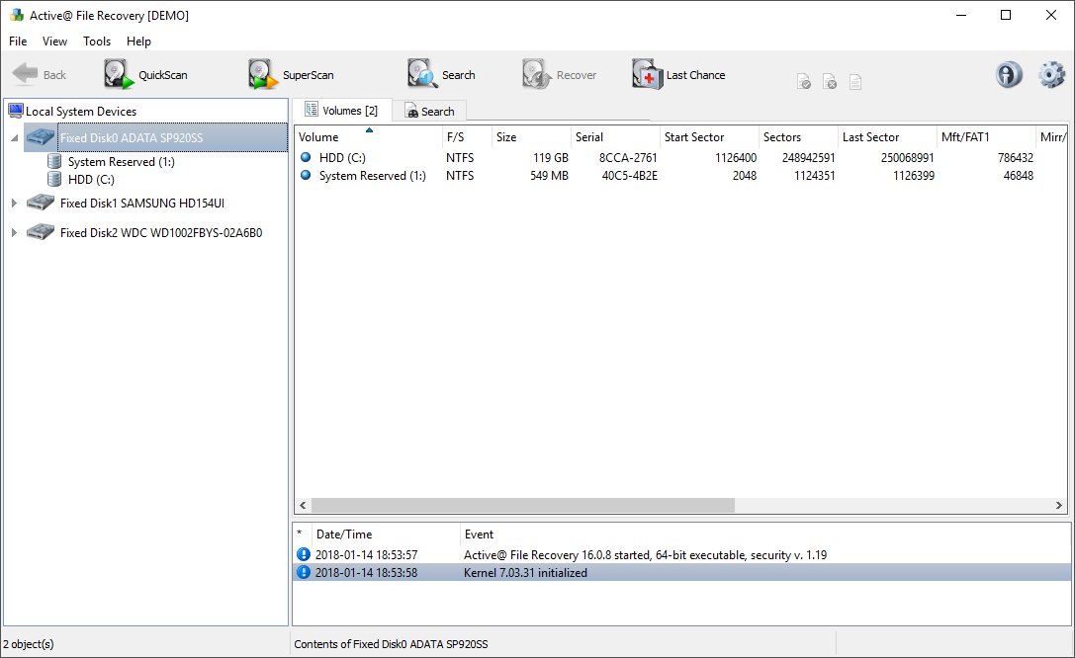Select Fixed Disk1 SAMSUNG HD154UI
Image resolution: width=1075 pixels, height=658 pixels.
point(142,203)
